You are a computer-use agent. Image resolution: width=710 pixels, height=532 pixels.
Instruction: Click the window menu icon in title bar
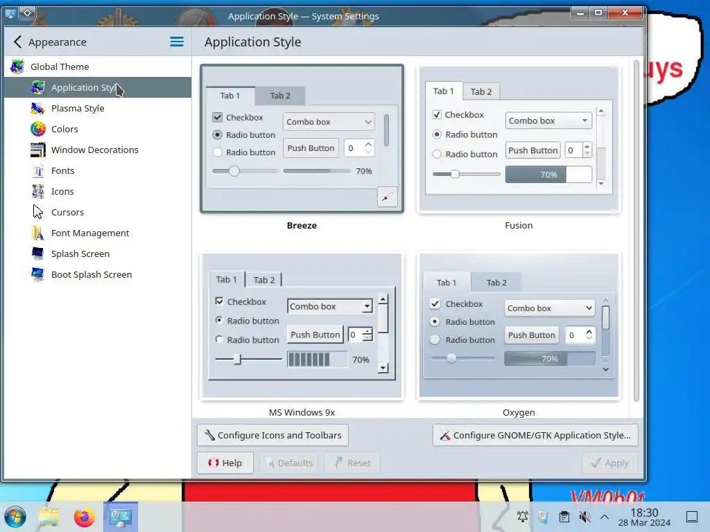(10, 13)
